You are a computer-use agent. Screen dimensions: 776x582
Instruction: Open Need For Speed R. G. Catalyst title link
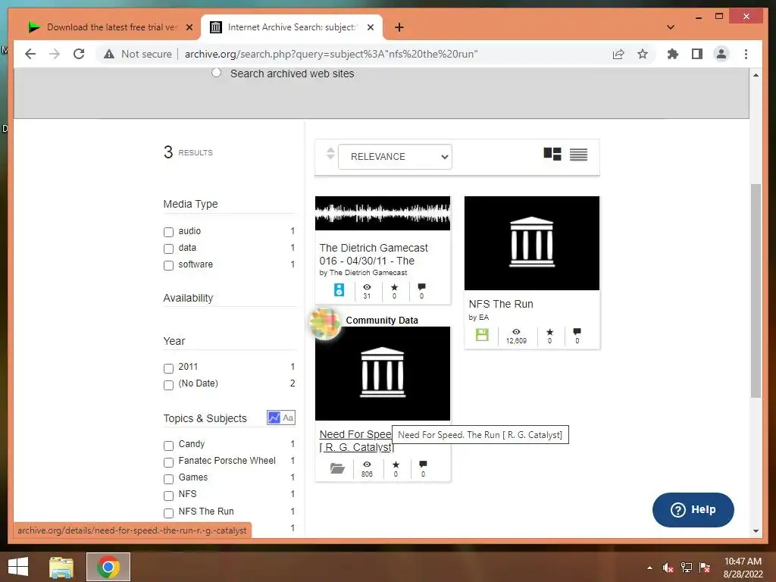356,440
